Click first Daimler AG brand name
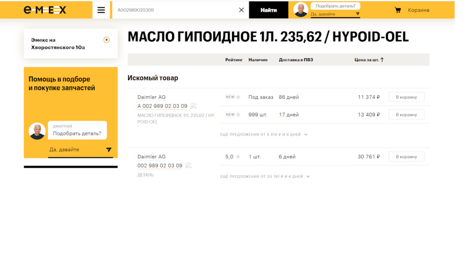Screen dimensions: 475x267 (151, 97)
